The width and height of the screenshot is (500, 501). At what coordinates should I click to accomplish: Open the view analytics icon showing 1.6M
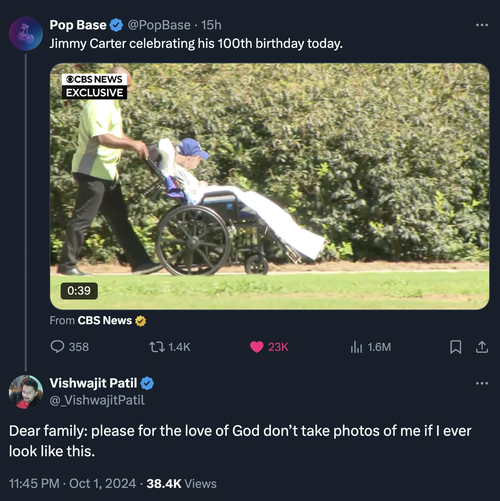pos(356,347)
